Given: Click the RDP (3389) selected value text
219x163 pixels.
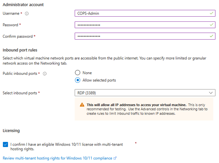Looking at the screenshot, I should (x=87, y=93).
